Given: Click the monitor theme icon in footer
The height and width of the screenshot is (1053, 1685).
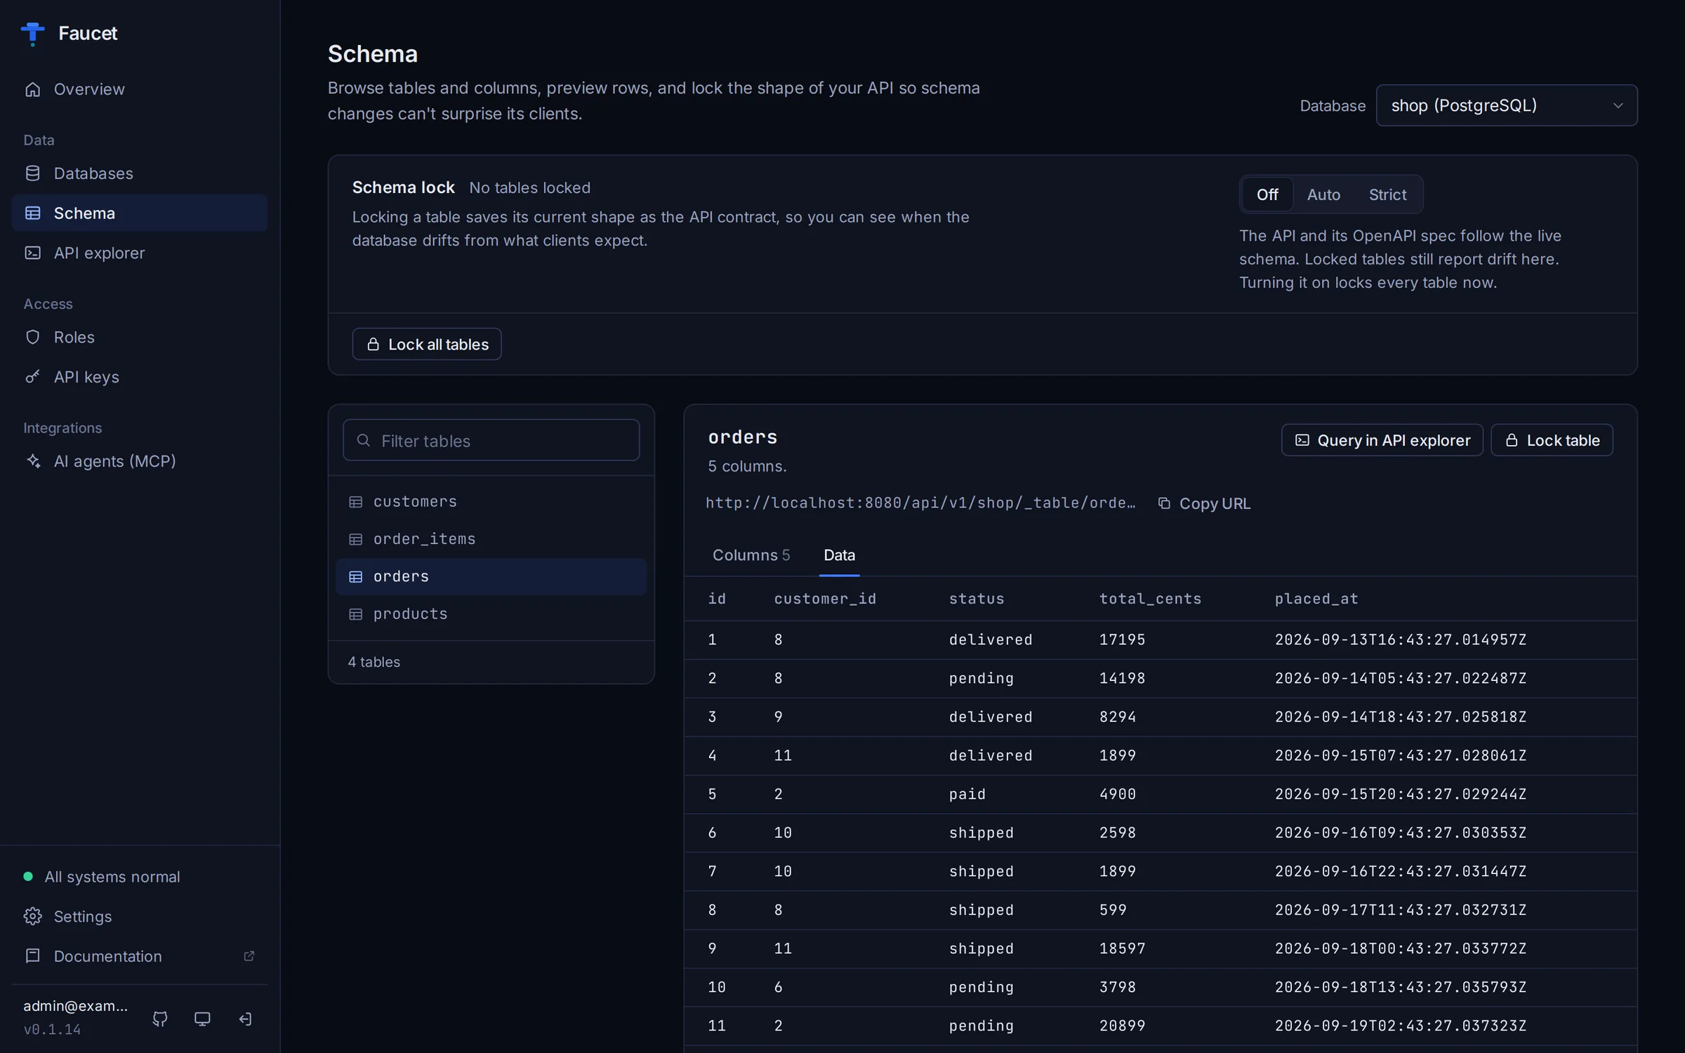Looking at the screenshot, I should (x=202, y=1019).
